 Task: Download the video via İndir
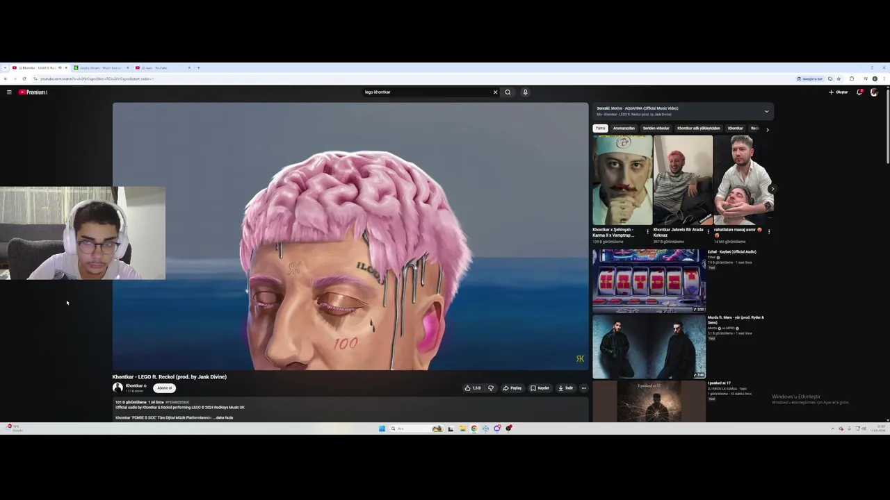(565, 388)
